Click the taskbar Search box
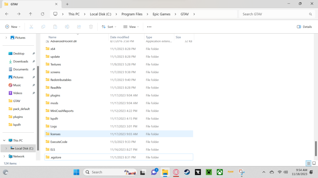Viewport: 318px width, 178px height. [x=110, y=172]
